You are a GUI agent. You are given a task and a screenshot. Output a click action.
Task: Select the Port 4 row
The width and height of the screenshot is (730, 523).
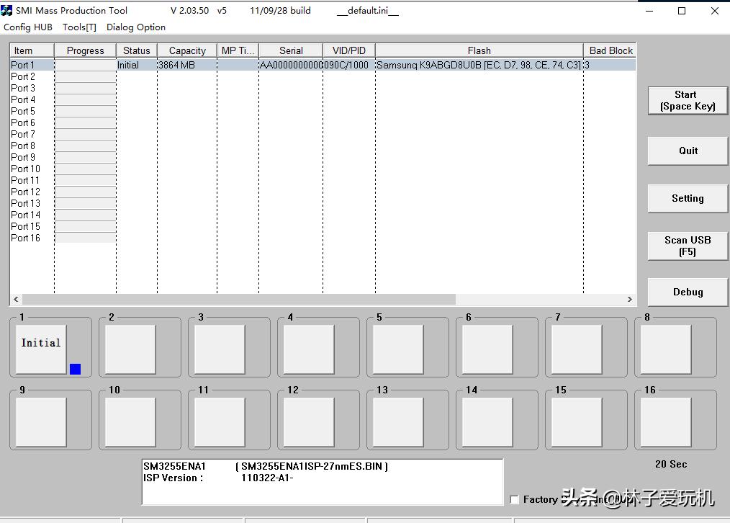(x=323, y=99)
